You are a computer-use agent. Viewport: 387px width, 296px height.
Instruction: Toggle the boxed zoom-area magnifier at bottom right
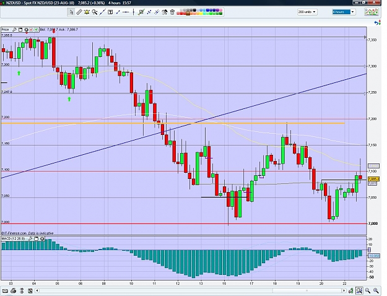pos(359,290)
